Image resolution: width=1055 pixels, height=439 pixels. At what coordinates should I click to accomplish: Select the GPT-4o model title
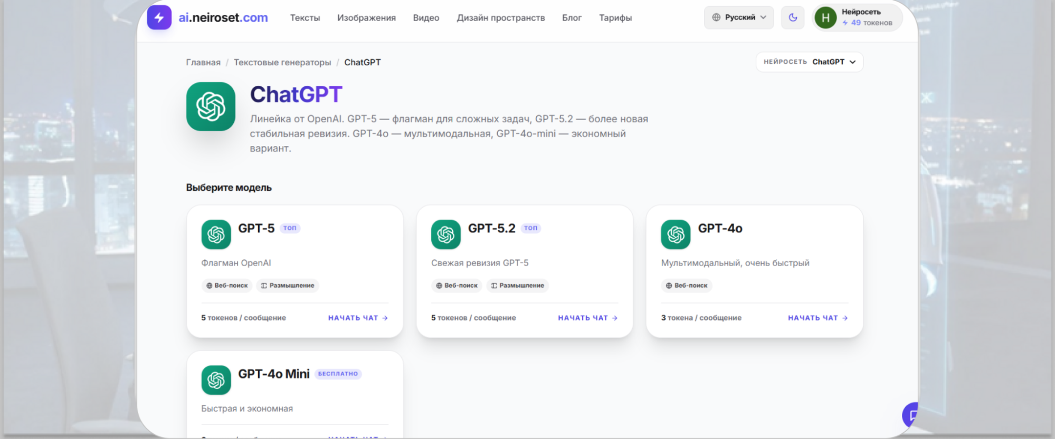[x=720, y=228]
